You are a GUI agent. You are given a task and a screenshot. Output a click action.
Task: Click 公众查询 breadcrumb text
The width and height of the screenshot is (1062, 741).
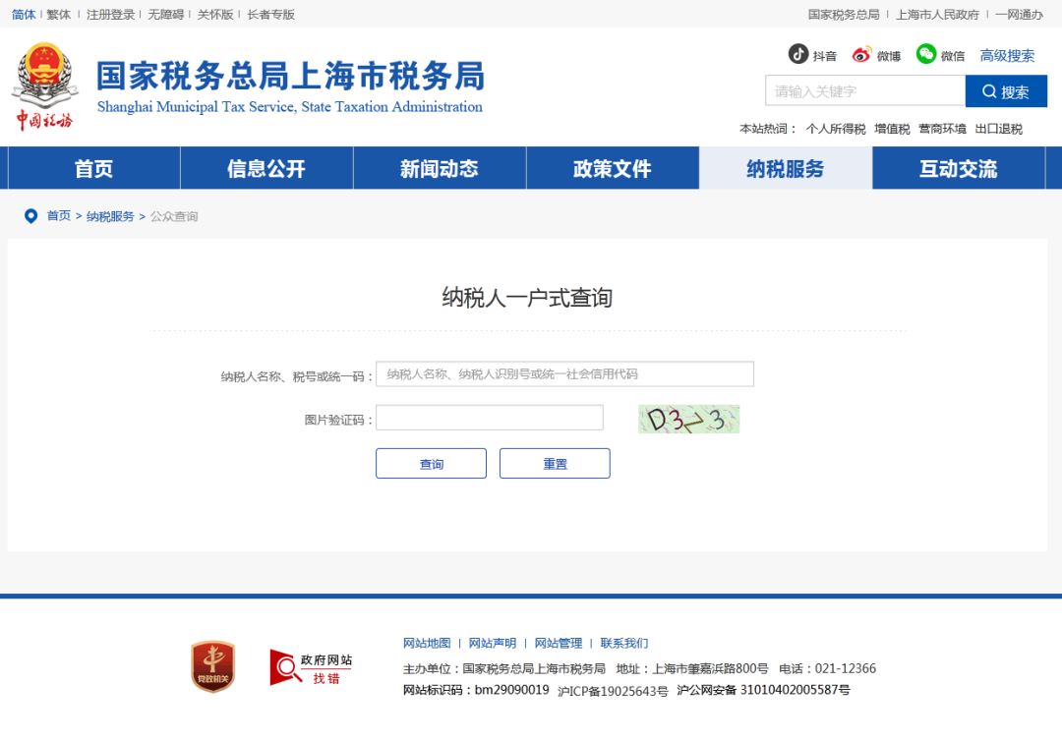(x=174, y=216)
